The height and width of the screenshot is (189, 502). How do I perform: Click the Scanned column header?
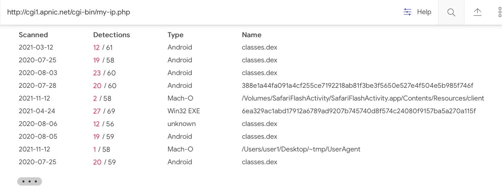[x=33, y=35]
